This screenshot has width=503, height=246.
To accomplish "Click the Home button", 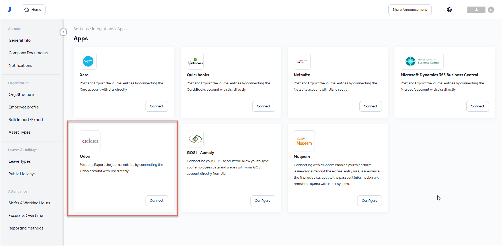I will (x=33, y=9).
